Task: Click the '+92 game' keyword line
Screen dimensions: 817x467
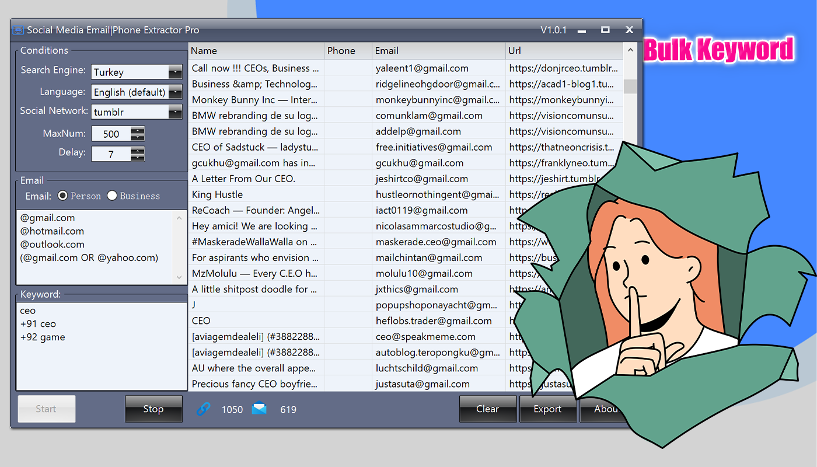Action: [43, 337]
